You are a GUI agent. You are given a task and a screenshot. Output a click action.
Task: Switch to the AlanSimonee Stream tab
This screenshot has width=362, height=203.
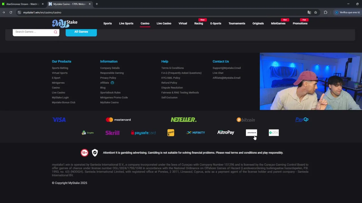tap(22, 4)
